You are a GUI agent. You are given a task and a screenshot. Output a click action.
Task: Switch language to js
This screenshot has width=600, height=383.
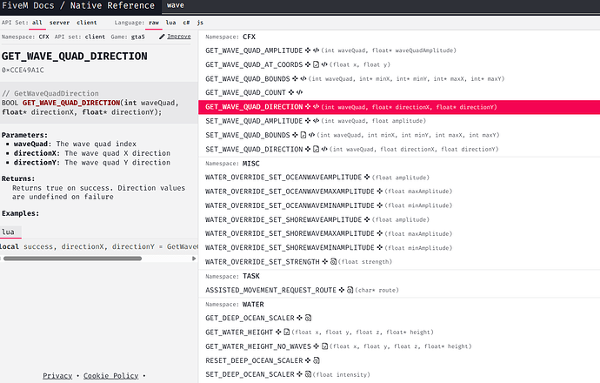pos(200,23)
